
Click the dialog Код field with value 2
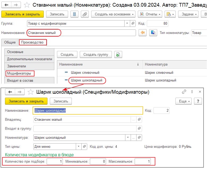click(161, 110)
